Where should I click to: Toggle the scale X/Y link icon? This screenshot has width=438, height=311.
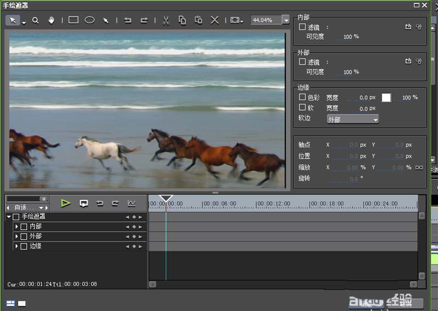click(419, 168)
